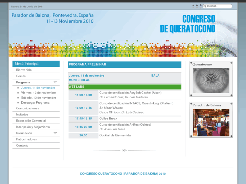Image resolution: width=246 pixels, height=184 pixels.
Task: Click the 'Martes 21 de Junio de 2011' date
Action: click(x=27, y=6)
